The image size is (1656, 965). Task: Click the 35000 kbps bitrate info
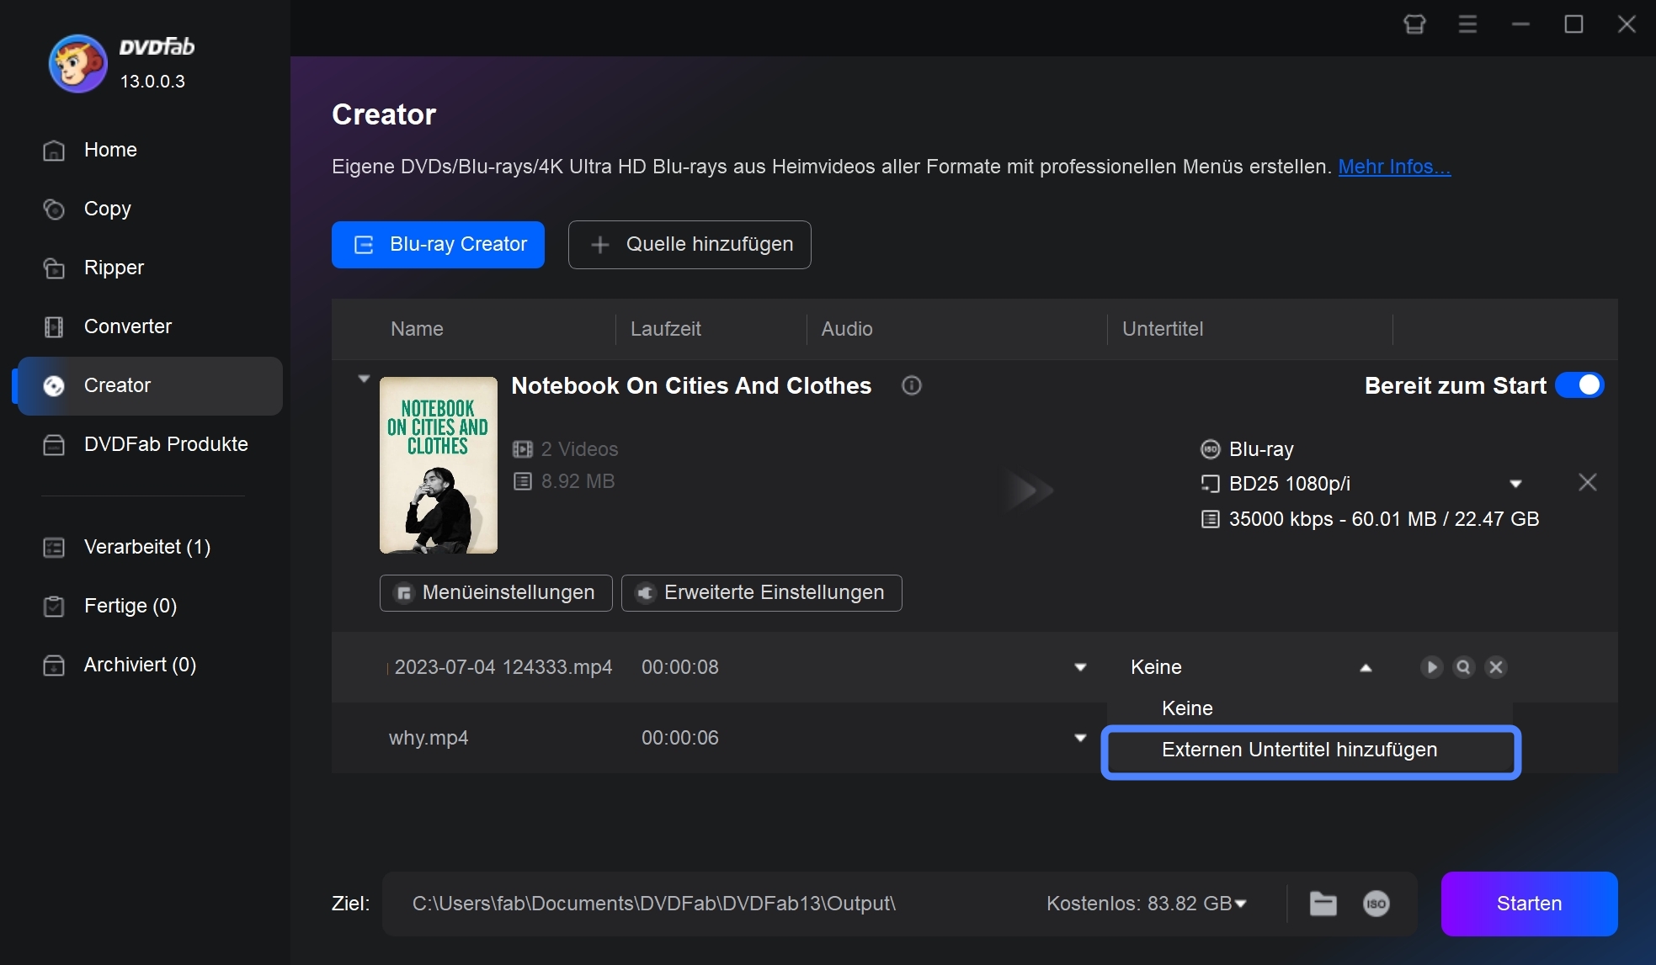click(x=1384, y=519)
